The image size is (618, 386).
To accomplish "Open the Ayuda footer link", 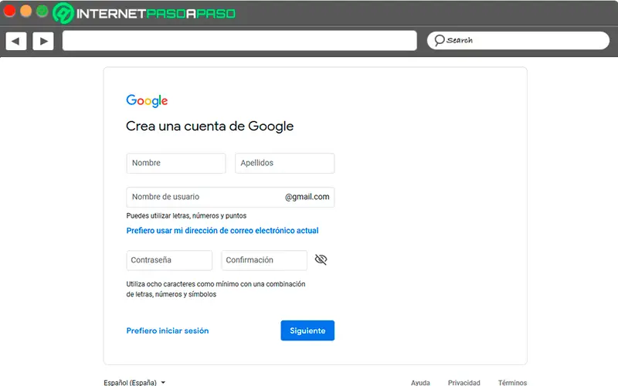I will click(420, 382).
